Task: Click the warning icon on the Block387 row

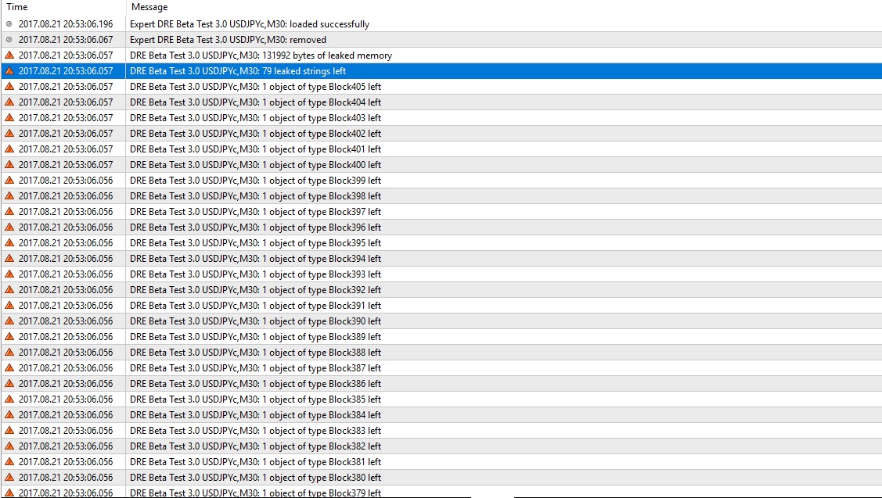Action: (9, 367)
